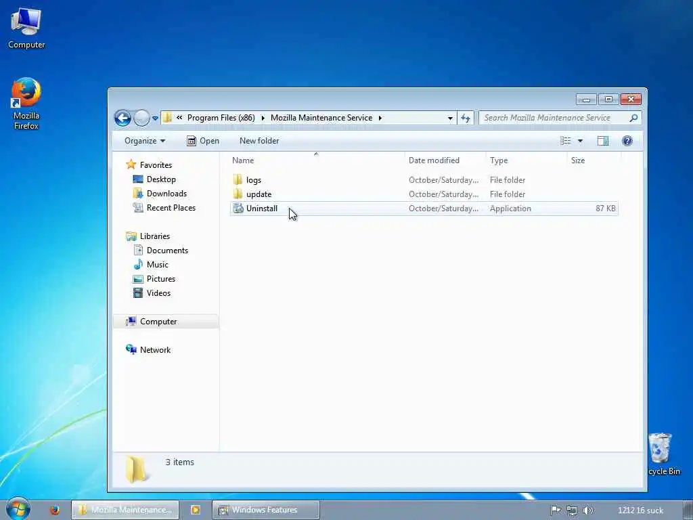Open view options dropdown arrow
693x520 pixels.
580,141
